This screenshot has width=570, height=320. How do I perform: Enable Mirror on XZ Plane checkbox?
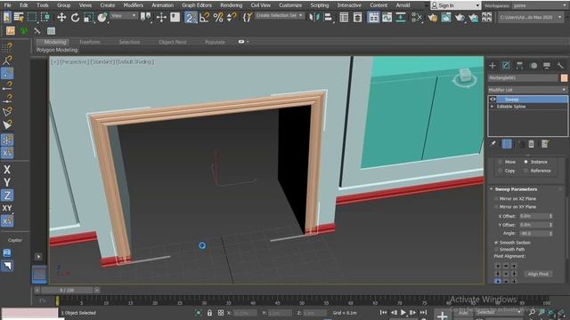pos(496,199)
